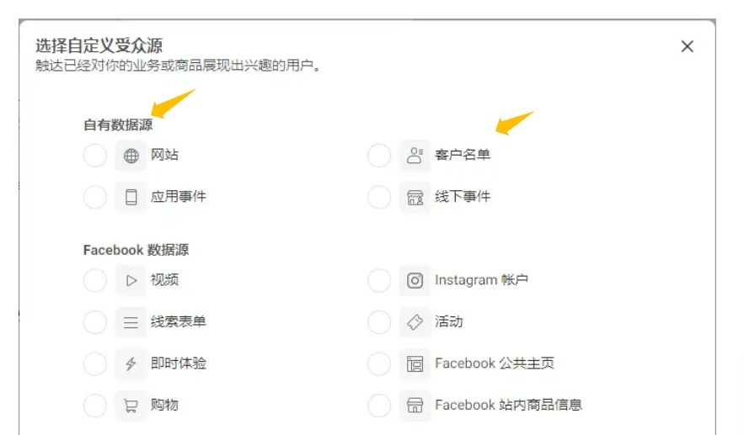The width and height of the screenshot is (744, 435).
Task: Choose the Instagram 帐户 radio option
Action: pos(379,280)
